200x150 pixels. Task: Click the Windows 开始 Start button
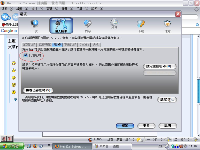[12, 146]
